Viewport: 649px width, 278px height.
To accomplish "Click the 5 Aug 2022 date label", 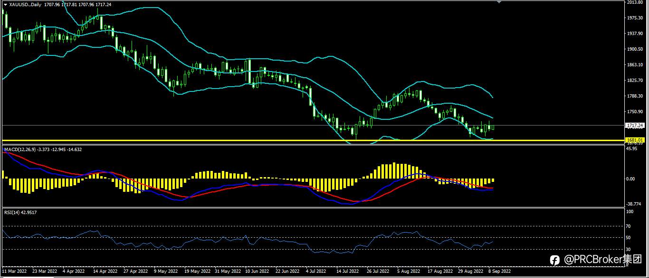I will tap(409, 272).
